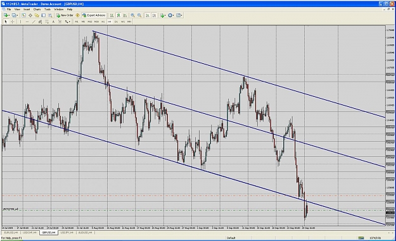The width and height of the screenshot is (396, 241).
Task: Switch to MN timeframe
Action: [129, 22]
